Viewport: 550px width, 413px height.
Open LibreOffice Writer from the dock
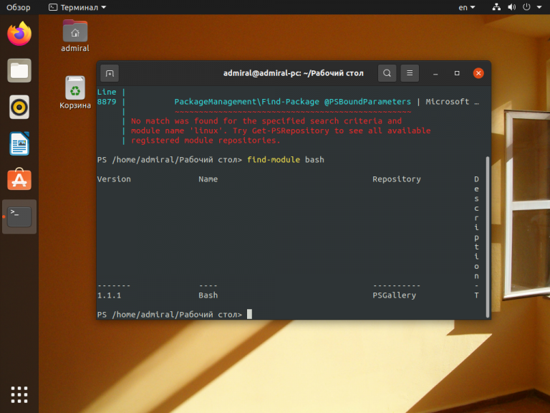pos(19,143)
